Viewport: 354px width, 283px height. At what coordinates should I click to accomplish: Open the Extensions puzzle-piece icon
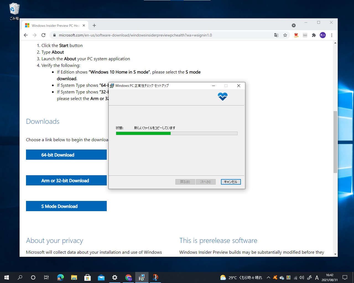[314, 35]
